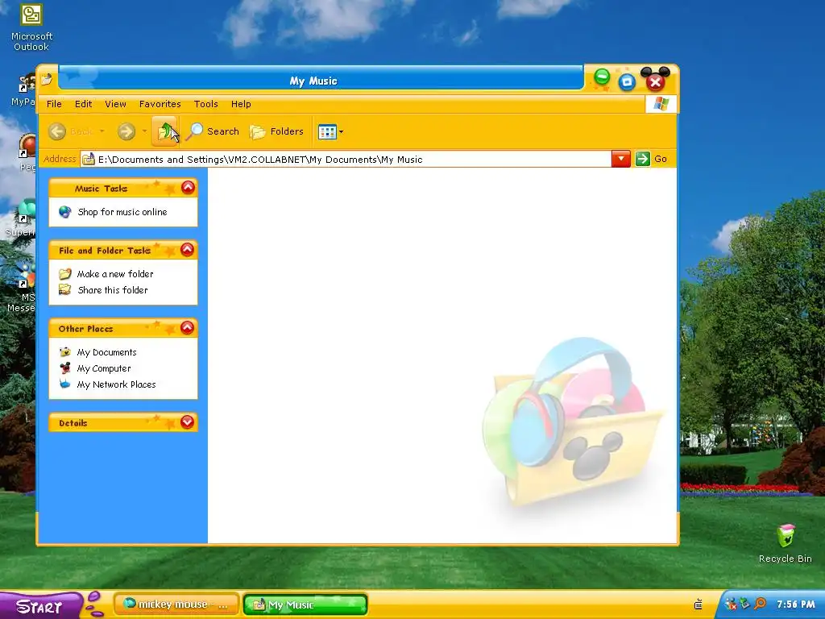
Task: Click the Go arrow button
Action: tap(642, 159)
